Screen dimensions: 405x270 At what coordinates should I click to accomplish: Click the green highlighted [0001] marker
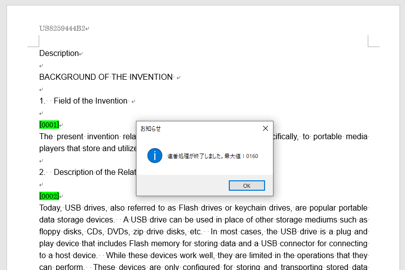[49, 125]
